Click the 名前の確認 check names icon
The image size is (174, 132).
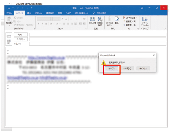[x=100, y=21]
